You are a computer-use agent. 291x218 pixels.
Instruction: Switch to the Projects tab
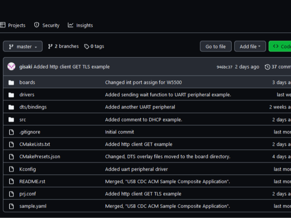tap(13, 25)
